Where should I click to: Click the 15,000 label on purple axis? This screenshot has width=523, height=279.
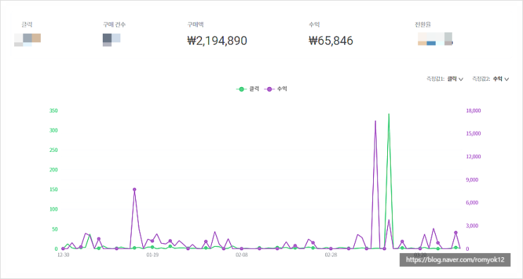pyautogui.click(x=473, y=134)
